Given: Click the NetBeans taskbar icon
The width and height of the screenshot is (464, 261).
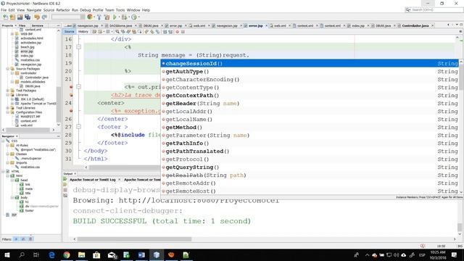Looking at the screenshot, I should pos(157,254).
